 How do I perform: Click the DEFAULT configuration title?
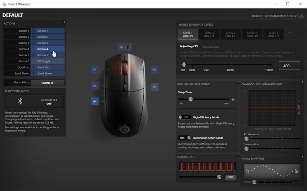(13, 15)
